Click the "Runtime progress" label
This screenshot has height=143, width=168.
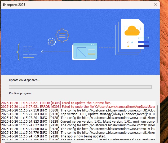tap(20, 93)
